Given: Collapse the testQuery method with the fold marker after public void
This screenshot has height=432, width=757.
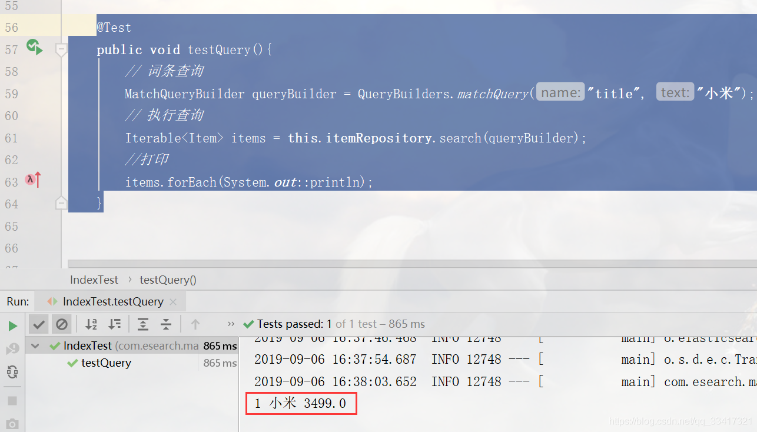Looking at the screenshot, I should pyautogui.click(x=61, y=50).
